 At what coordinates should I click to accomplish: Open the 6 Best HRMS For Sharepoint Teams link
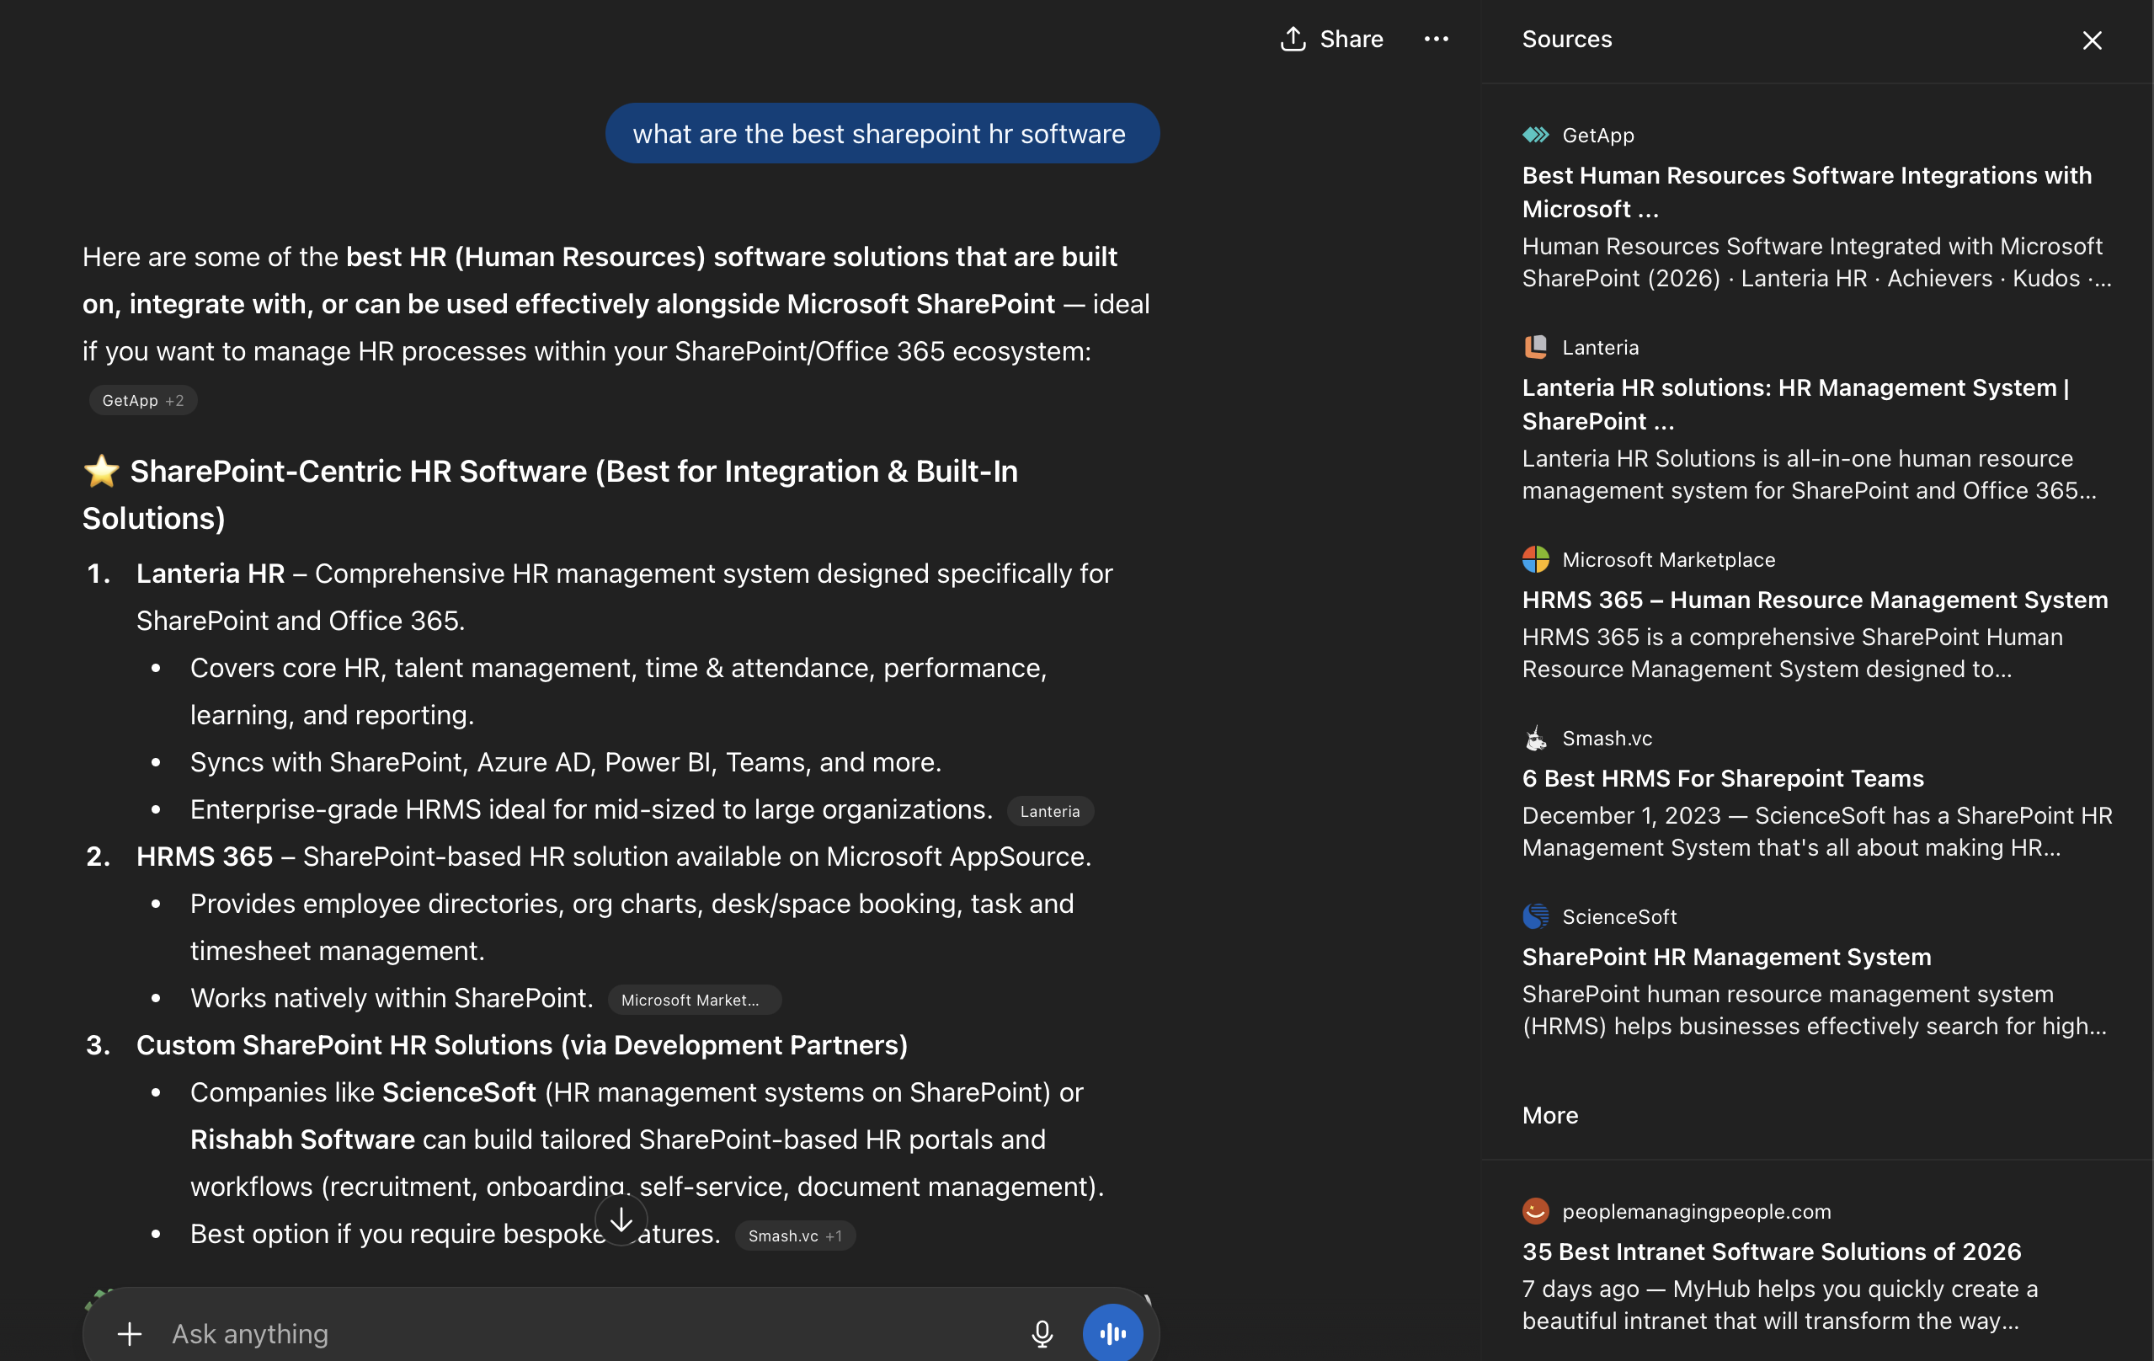click(x=1723, y=778)
